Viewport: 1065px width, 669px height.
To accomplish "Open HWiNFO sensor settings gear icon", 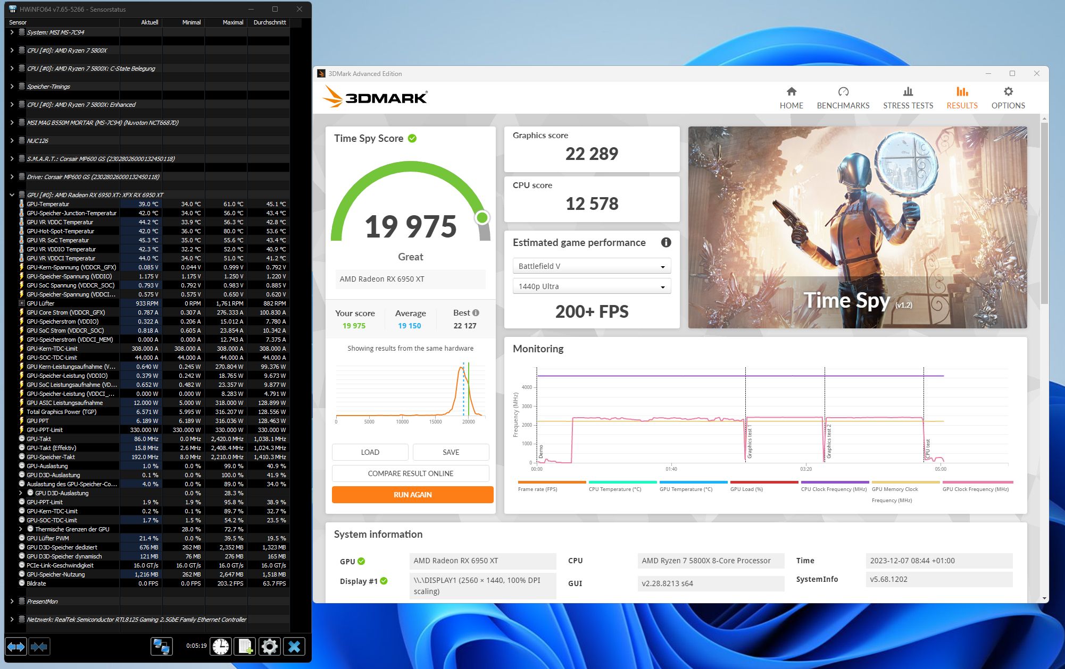I will click(x=270, y=647).
